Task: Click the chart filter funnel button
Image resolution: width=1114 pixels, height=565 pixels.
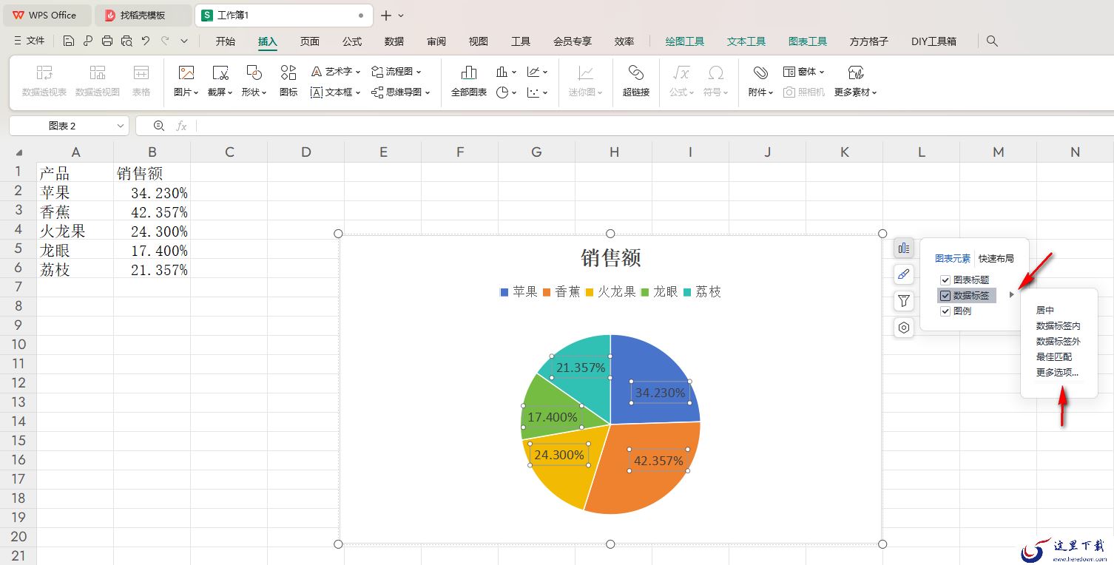Action: coord(903,301)
